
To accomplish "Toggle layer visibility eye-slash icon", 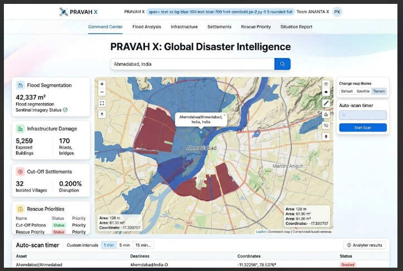I will [326, 125].
